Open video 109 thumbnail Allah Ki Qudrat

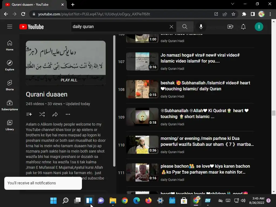point(142,117)
